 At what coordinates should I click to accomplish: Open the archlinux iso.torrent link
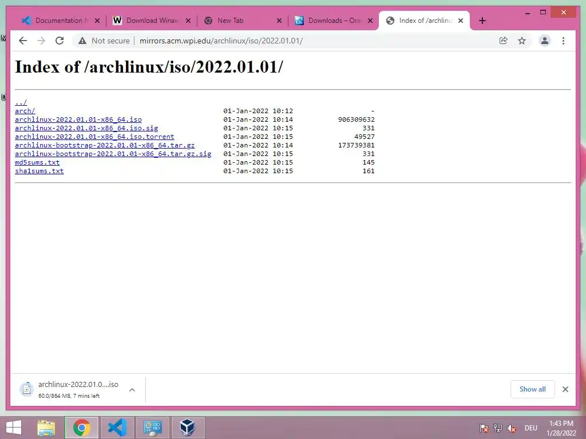(x=94, y=137)
